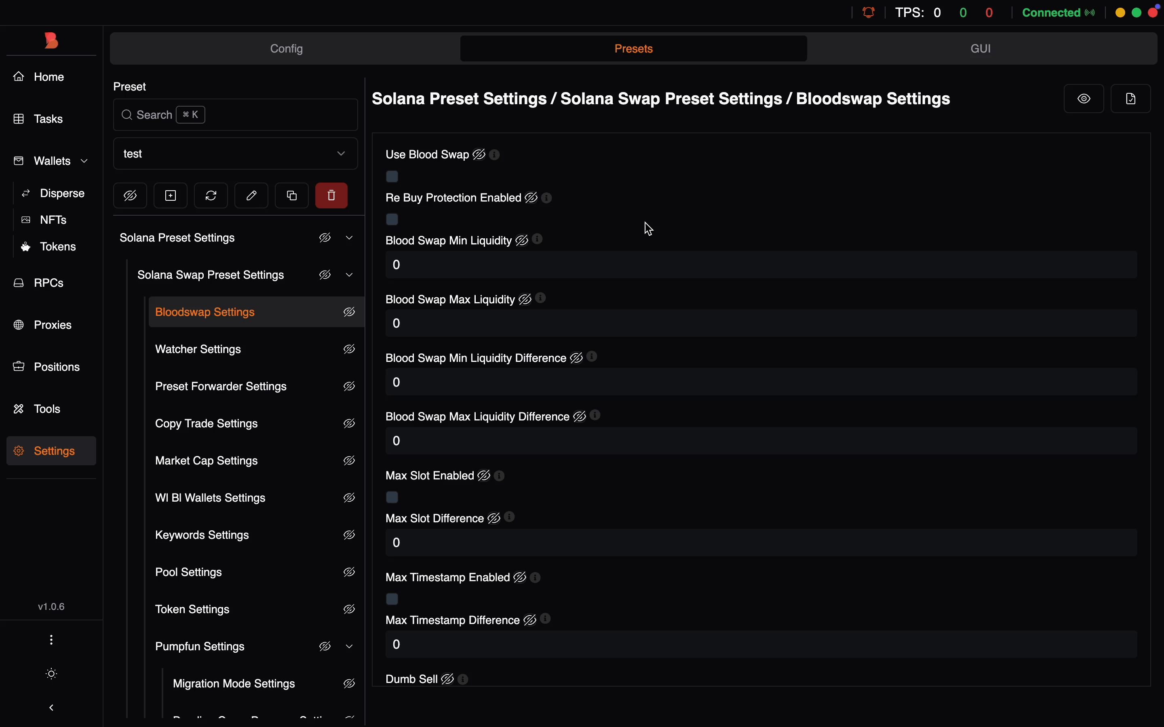
Task: Collapse the Pumpfun Settings chevron
Action: coord(350,647)
